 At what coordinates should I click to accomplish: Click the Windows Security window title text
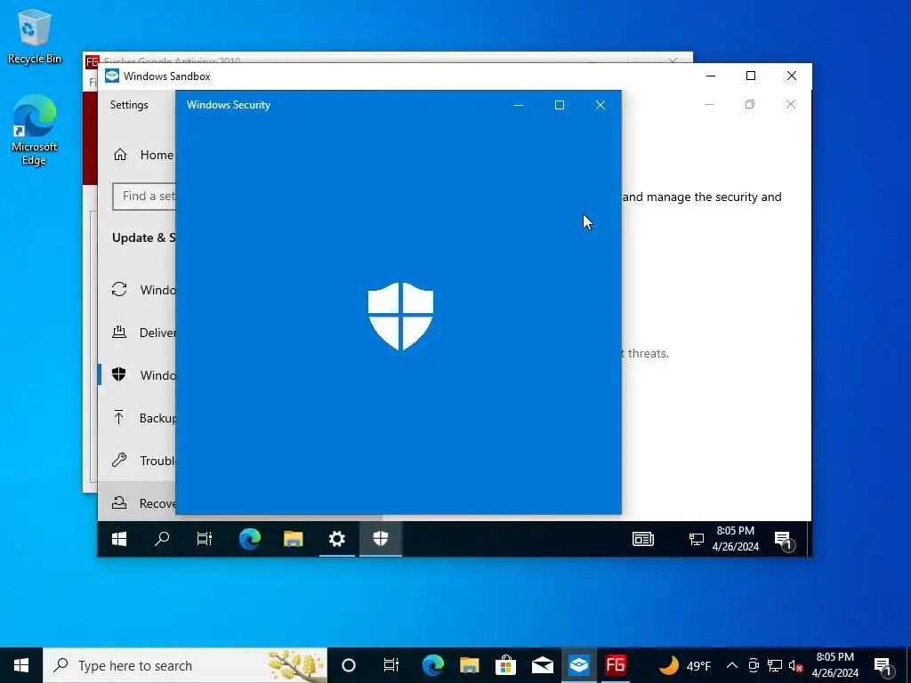(x=229, y=105)
